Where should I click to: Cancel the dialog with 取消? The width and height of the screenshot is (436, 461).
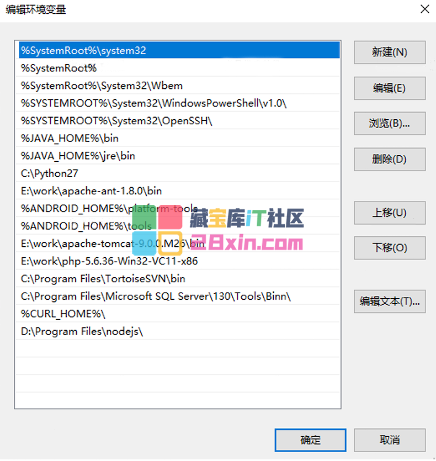click(x=389, y=440)
